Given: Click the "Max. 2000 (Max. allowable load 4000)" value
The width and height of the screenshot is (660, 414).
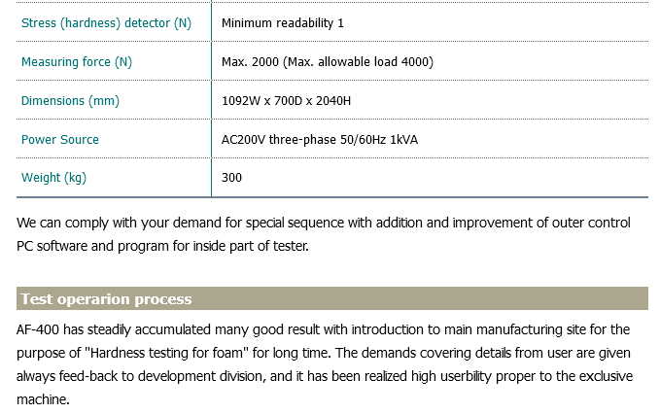Looking at the screenshot, I should (328, 62).
